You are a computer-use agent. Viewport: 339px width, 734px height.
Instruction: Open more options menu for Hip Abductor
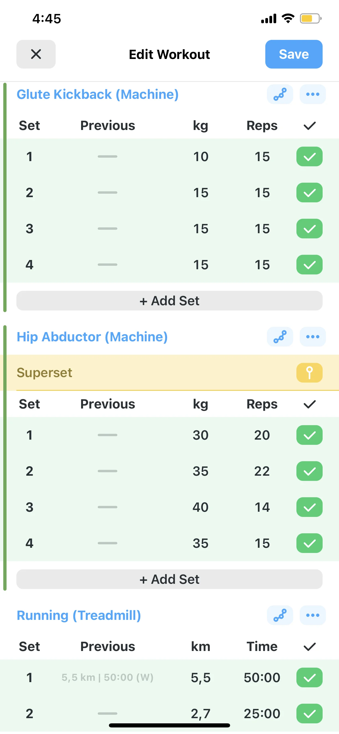313,337
